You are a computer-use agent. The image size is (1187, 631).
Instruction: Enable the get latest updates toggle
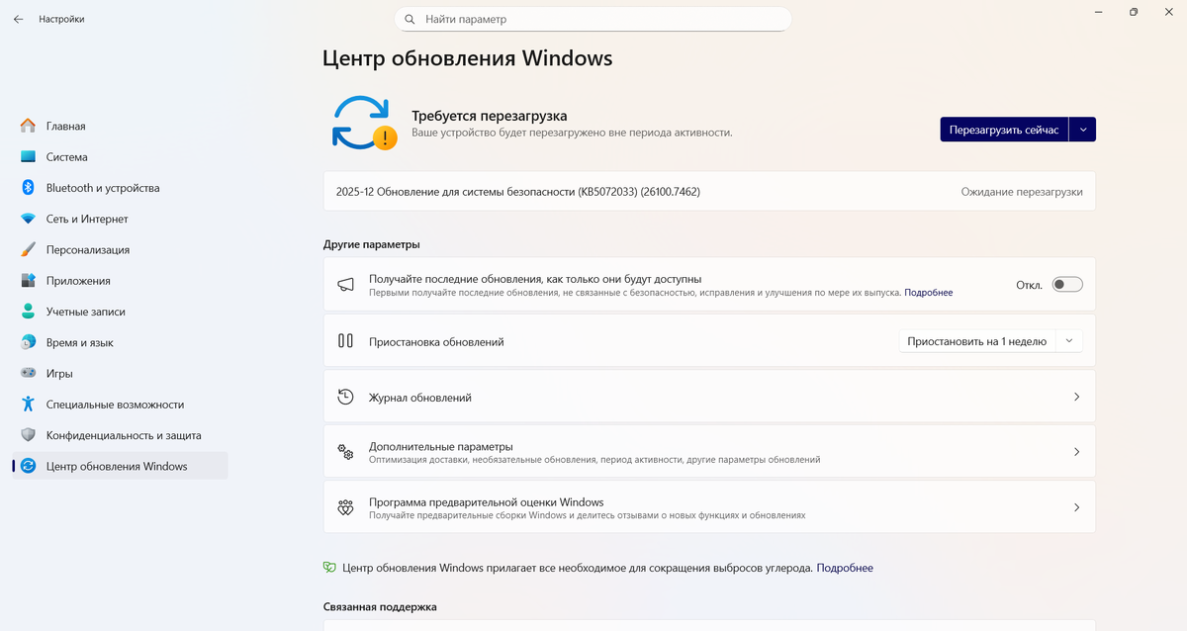click(1067, 285)
